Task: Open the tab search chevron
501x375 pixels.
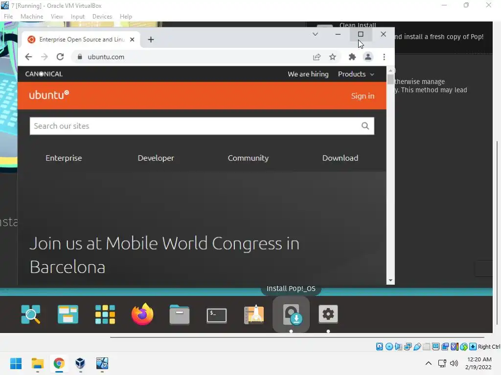Action: [315, 34]
